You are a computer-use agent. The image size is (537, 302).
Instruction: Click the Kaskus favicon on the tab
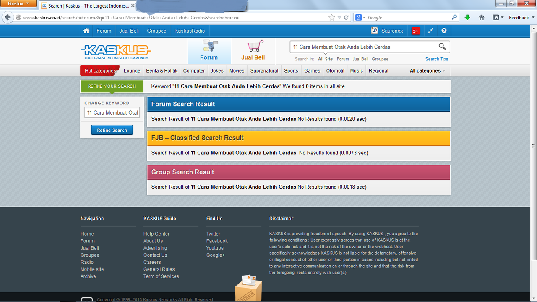[44, 5]
